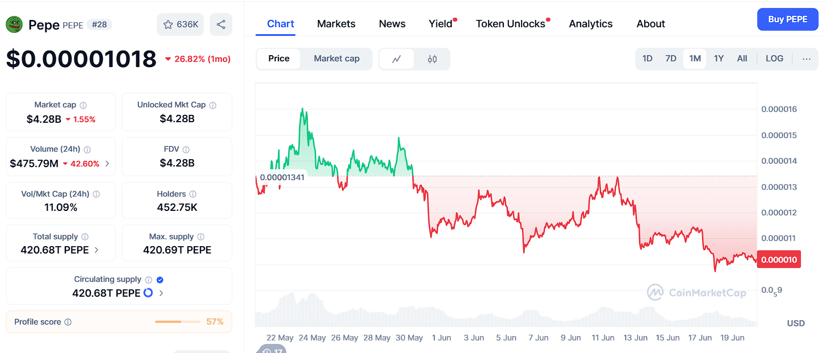Click the volume bars under the chart
Screen dimensions: 822x353
point(506,310)
